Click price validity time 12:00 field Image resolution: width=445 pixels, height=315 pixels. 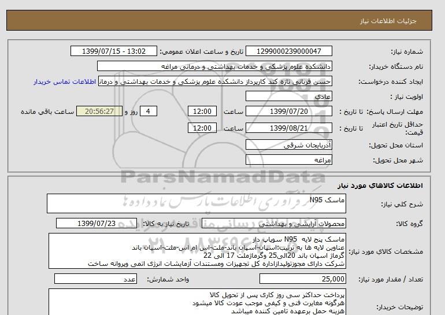[x=202, y=128]
